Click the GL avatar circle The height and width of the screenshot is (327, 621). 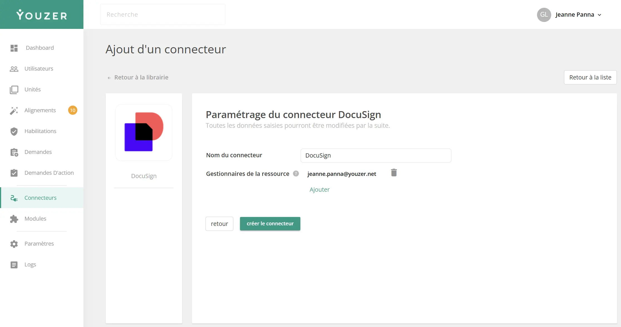coord(544,15)
